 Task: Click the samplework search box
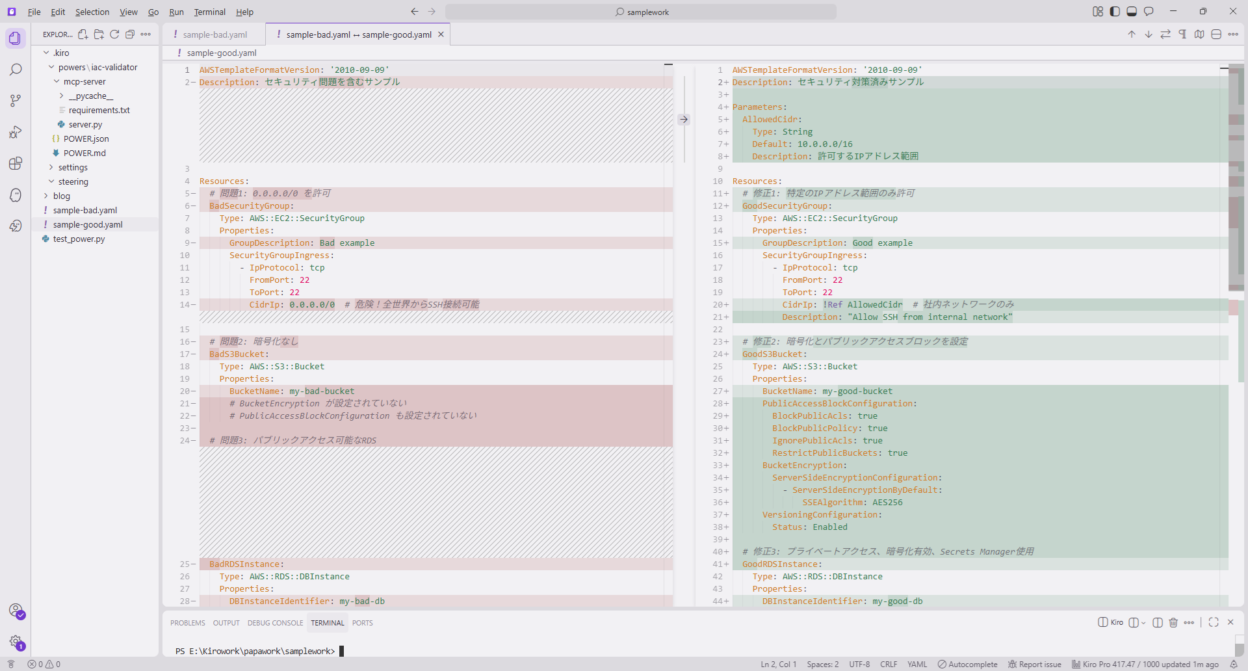641,12
